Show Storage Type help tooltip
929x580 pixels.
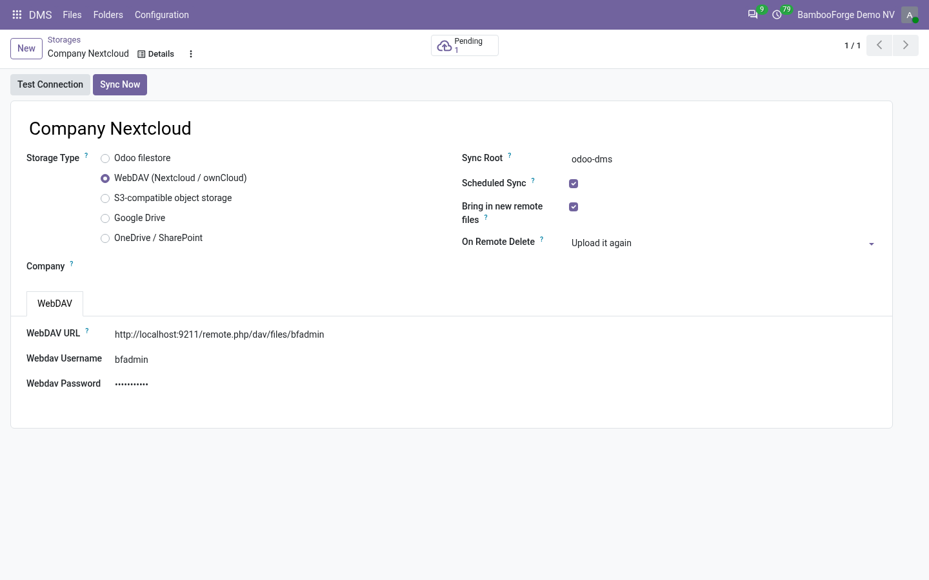(x=86, y=155)
